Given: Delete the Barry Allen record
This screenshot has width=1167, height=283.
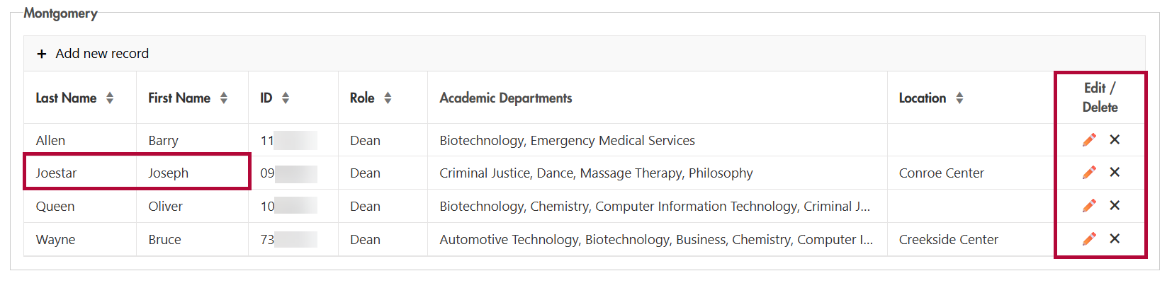Looking at the screenshot, I should (1115, 140).
